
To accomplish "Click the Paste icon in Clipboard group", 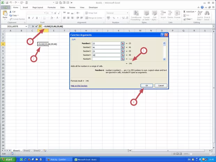I will (x=5, y=14).
